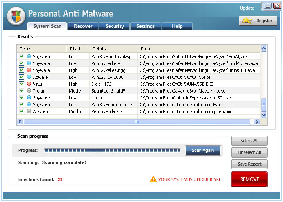Uncheck the Win32.Pakes.ngg spyware entry

tap(21, 70)
